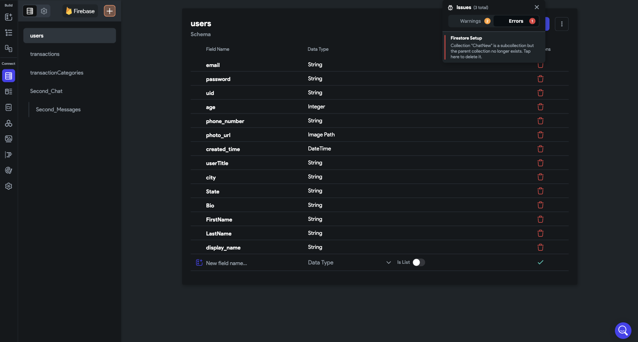
Task: Toggle the schema view icon near Firebase logo
Action: tap(30, 11)
